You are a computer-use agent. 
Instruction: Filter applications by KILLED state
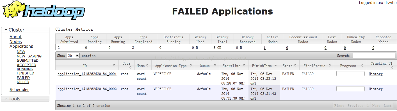coord(23,82)
